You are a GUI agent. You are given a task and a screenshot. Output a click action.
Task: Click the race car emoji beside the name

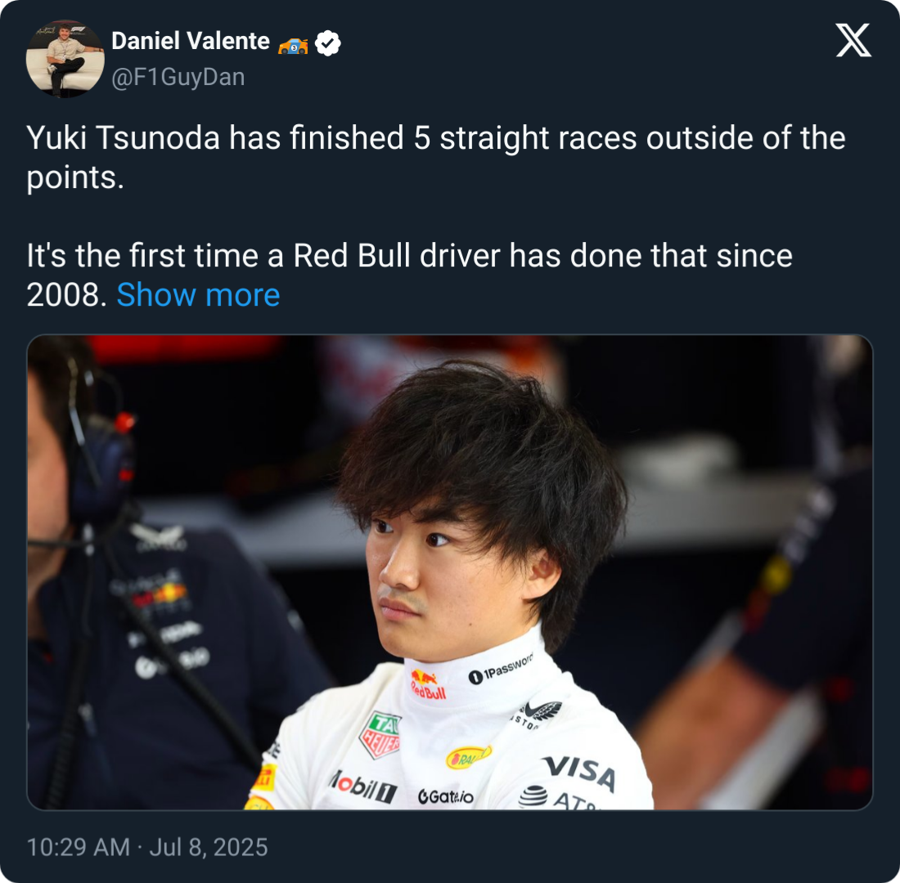pos(293,45)
